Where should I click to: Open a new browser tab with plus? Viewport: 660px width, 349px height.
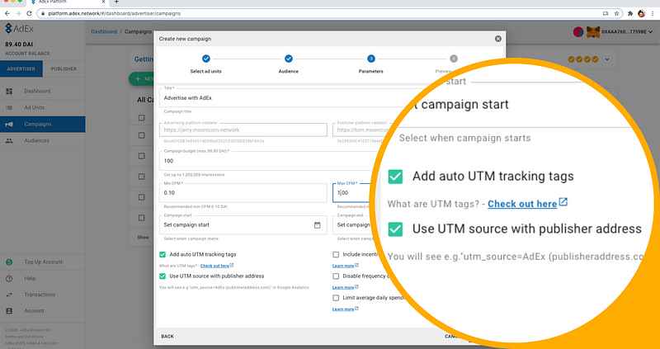[116, 2]
